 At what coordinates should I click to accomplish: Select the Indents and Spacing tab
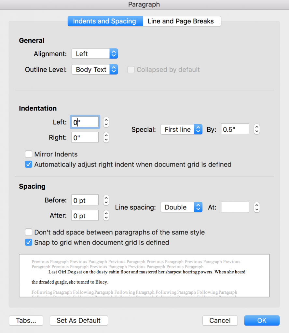click(105, 21)
